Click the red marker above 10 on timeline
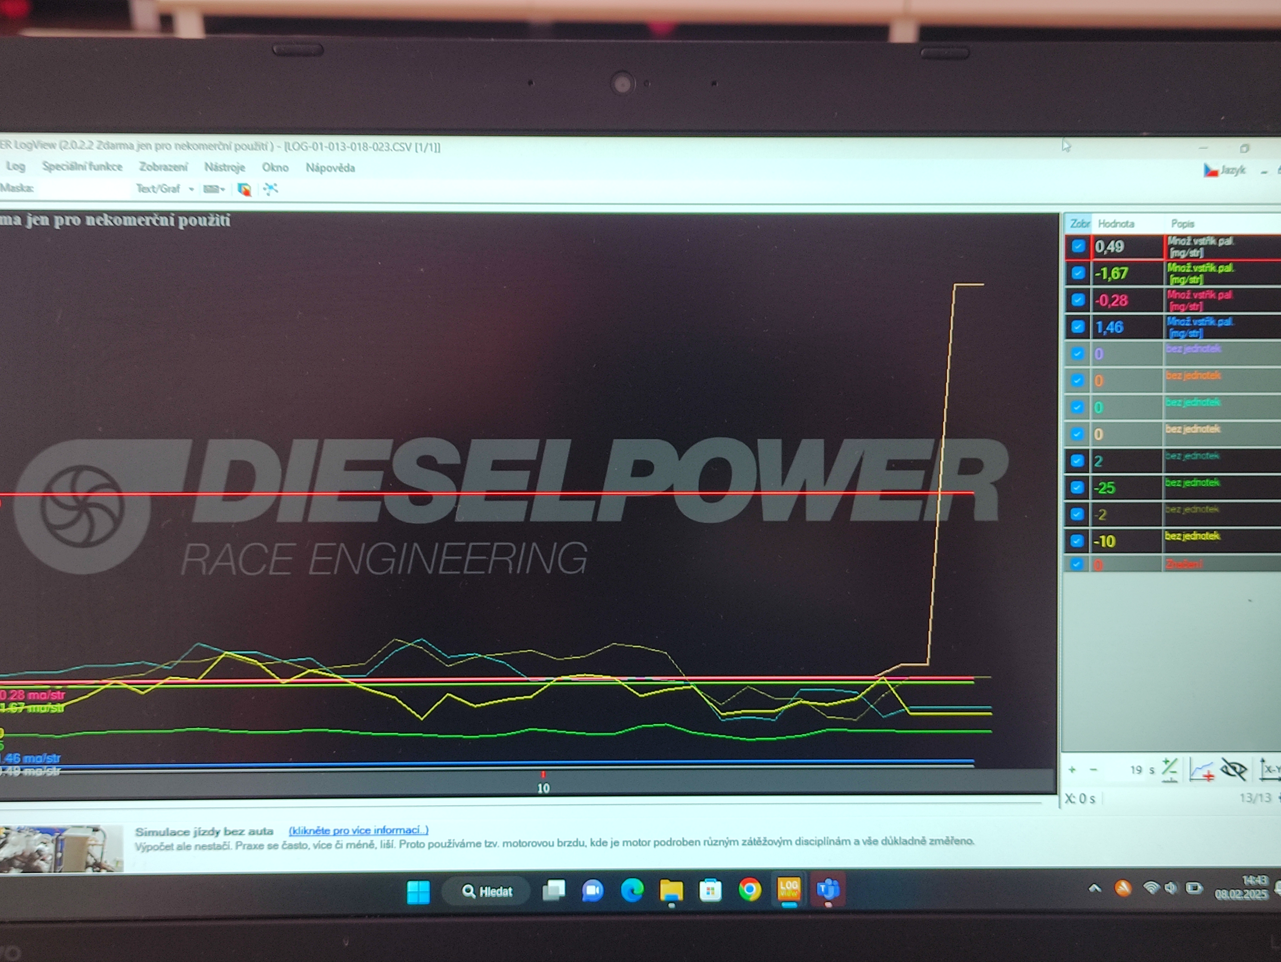The image size is (1281, 962). pos(543,774)
